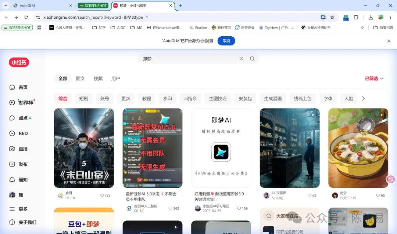Like the post by 食月 (722)
Screen dimensions: 397x234
102,195
